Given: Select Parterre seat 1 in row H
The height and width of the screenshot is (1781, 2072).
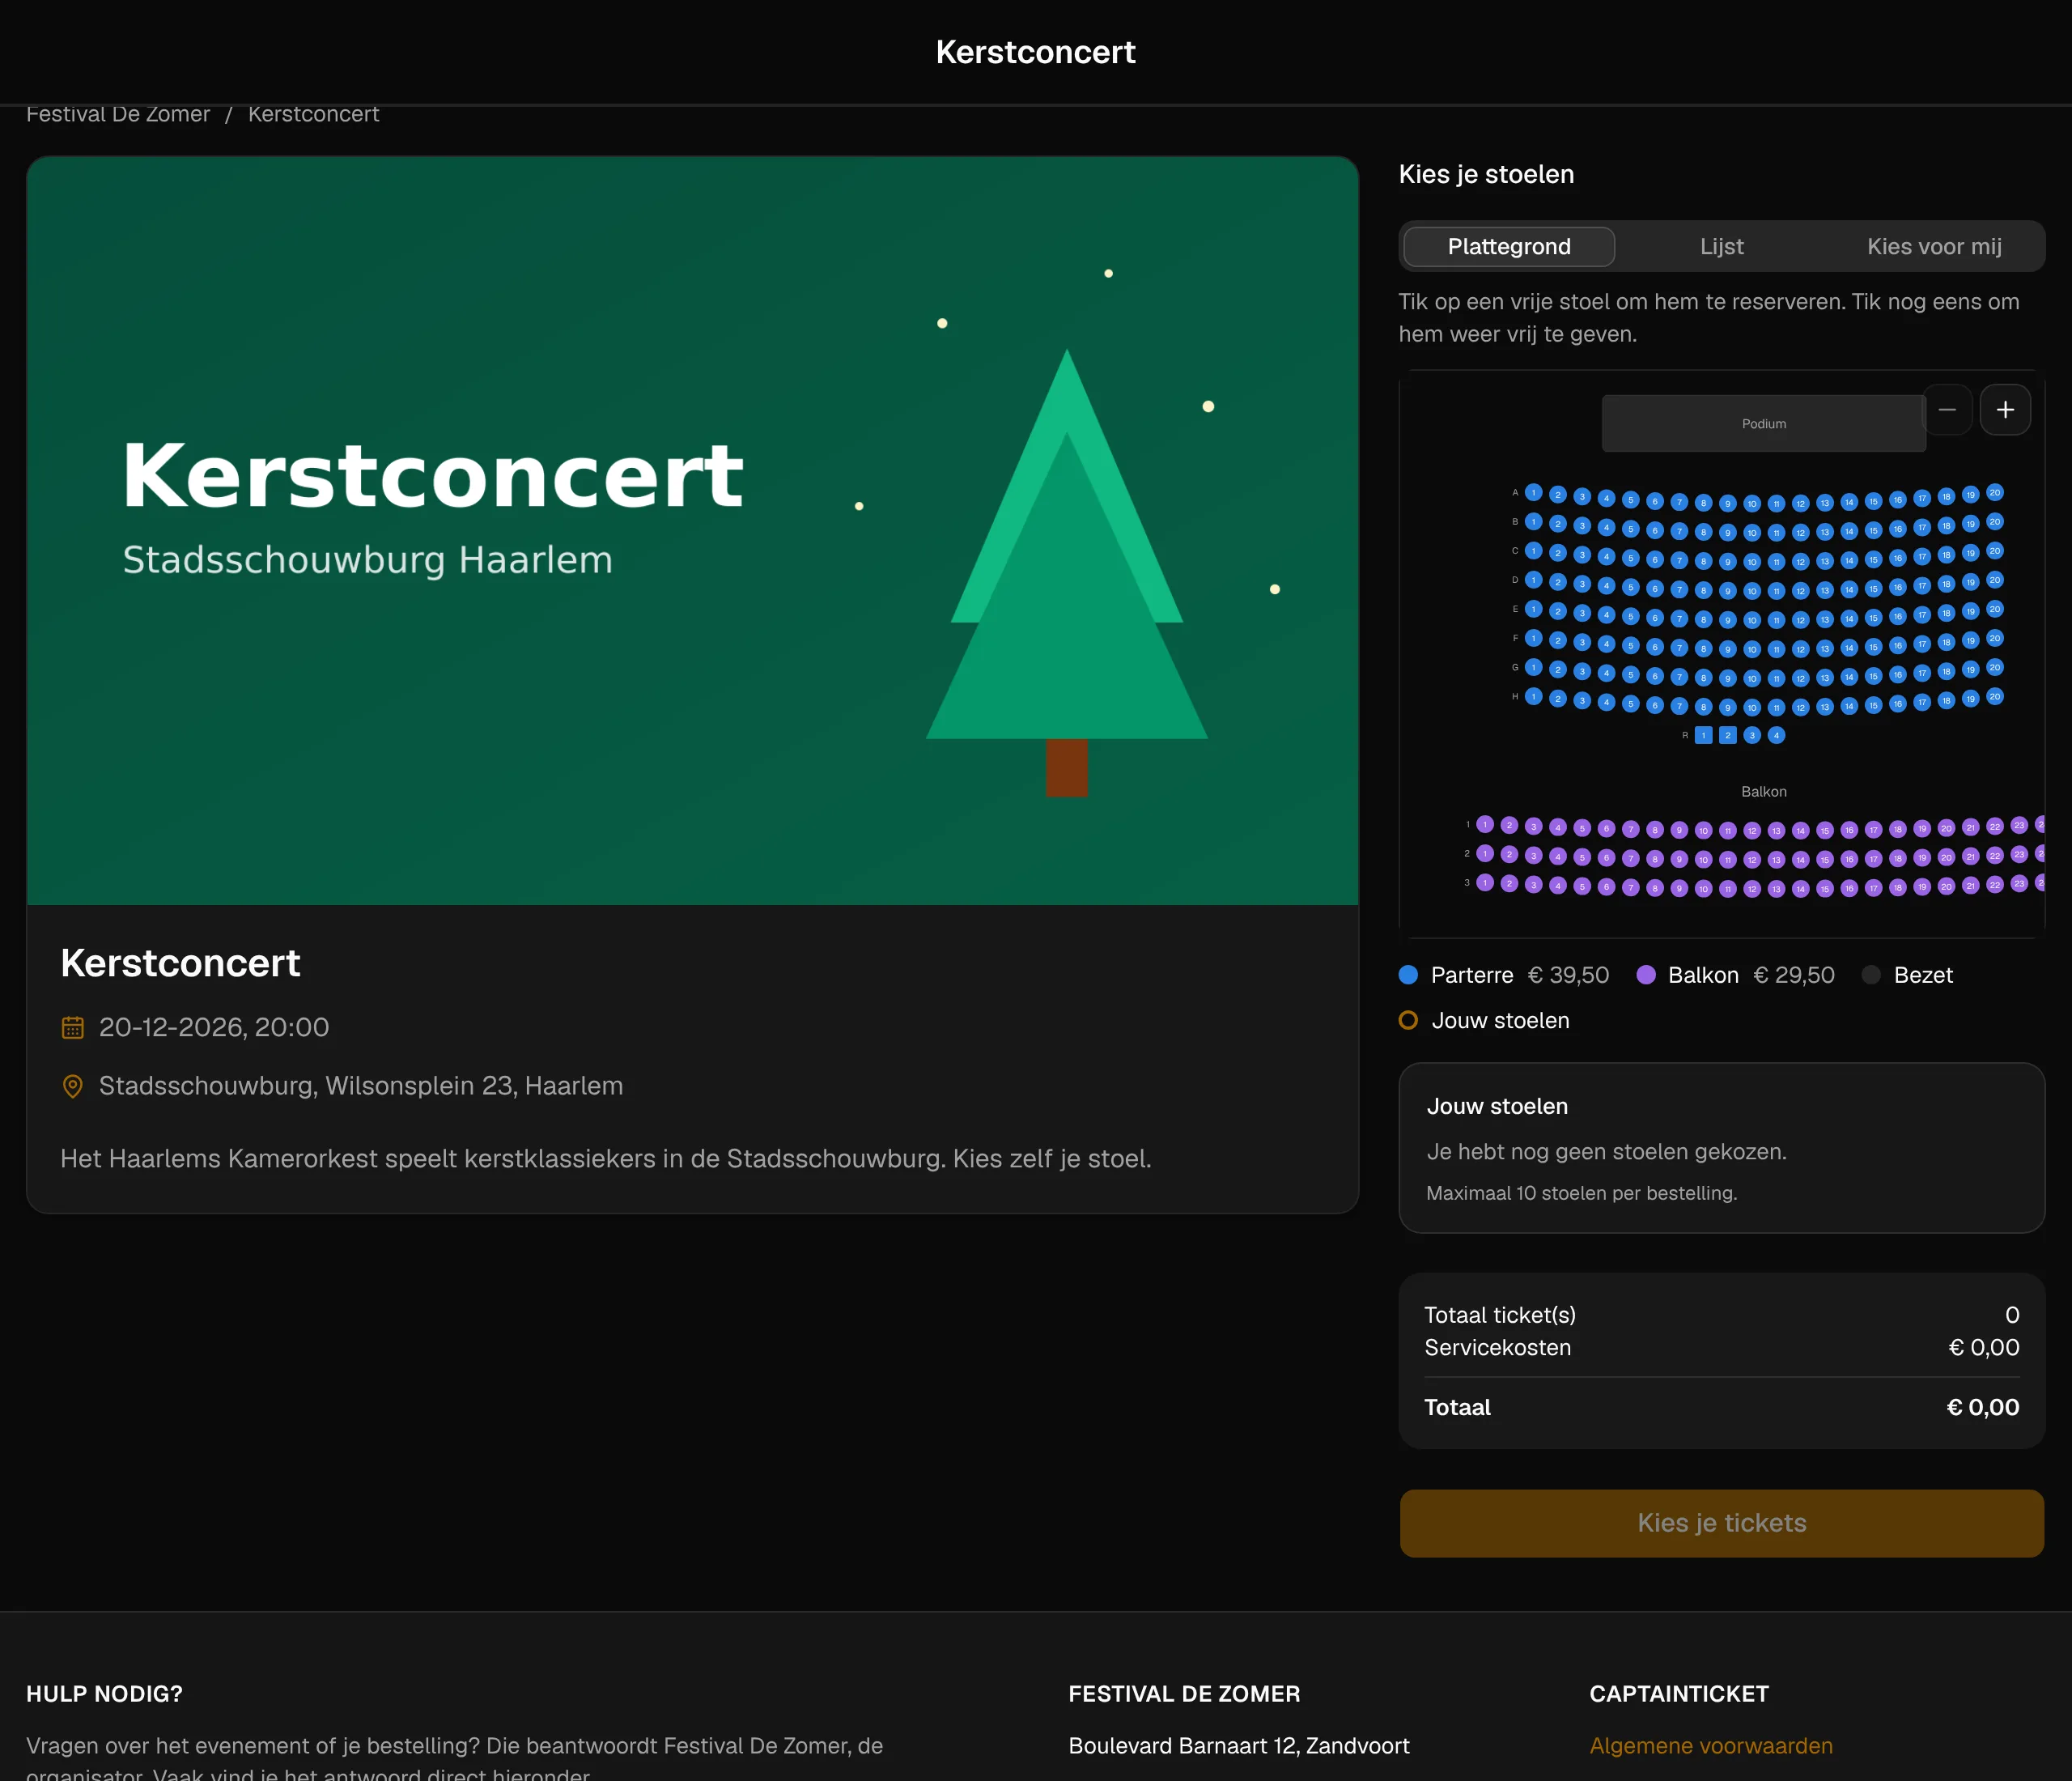Looking at the screenshot, I should click(1533, 697).
